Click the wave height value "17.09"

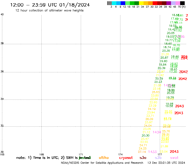coord(177,41)
